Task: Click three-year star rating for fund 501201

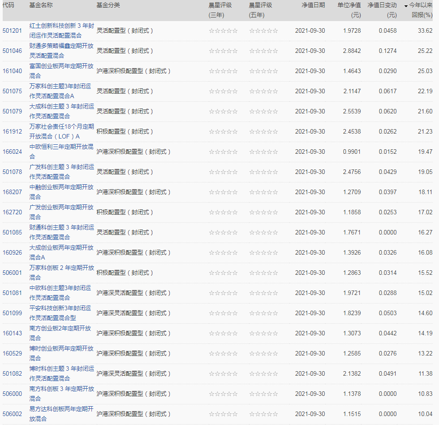Action: 223,31
